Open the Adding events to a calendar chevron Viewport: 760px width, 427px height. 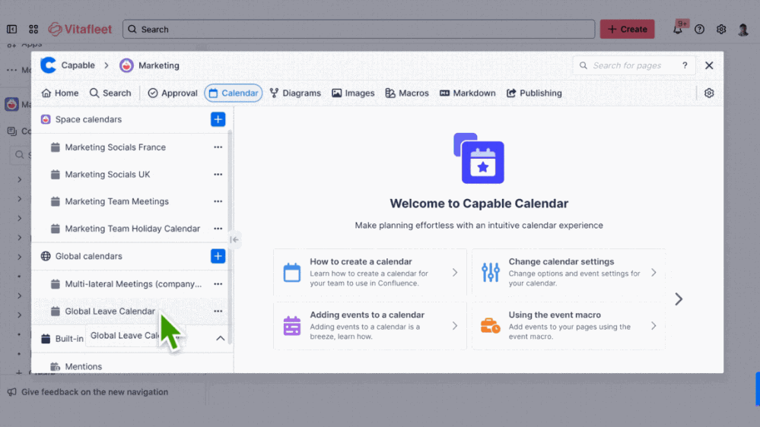(x=455, y=326)
